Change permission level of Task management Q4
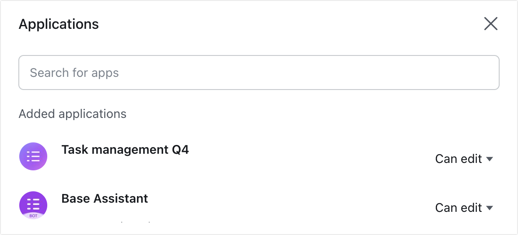 click(464, 159)
